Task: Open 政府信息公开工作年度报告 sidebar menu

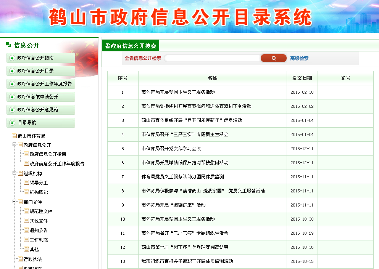Action: point(44,84)
